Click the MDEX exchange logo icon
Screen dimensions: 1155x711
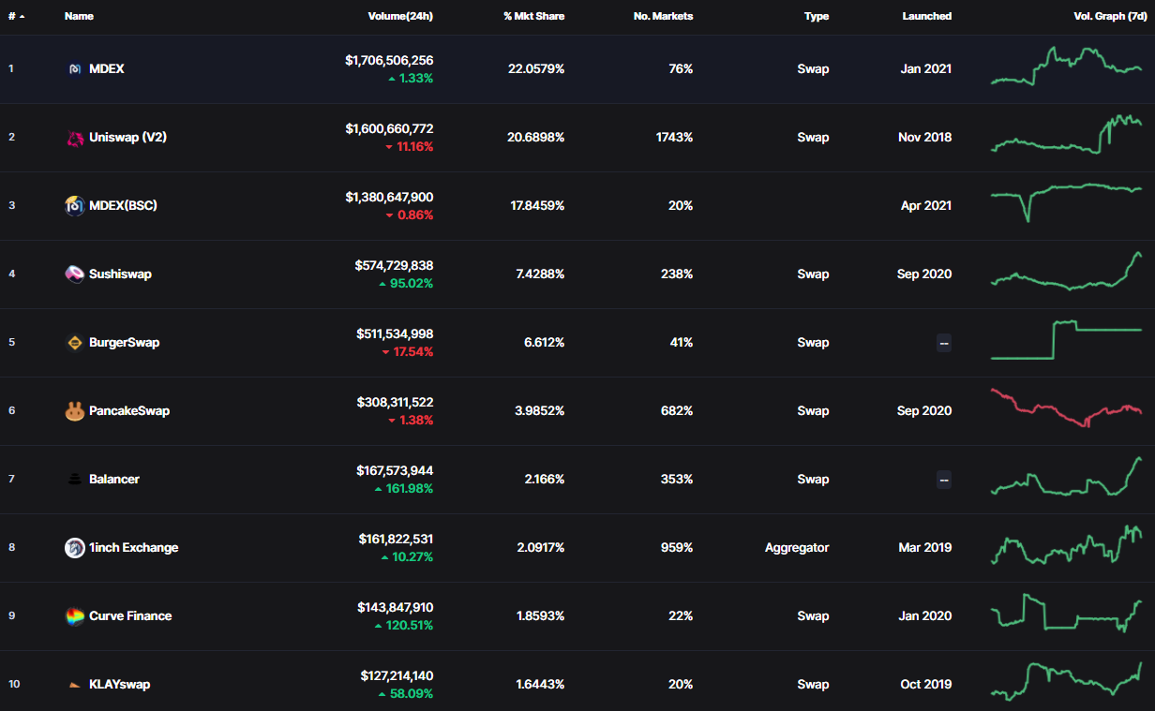tap(75, 69)
